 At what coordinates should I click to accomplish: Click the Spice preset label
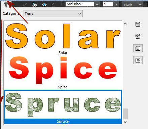tap(63, 87)
